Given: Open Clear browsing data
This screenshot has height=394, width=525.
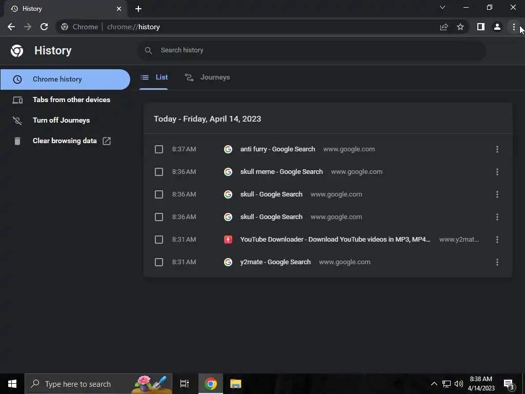Looking at the screenshot, I should 65,141.
